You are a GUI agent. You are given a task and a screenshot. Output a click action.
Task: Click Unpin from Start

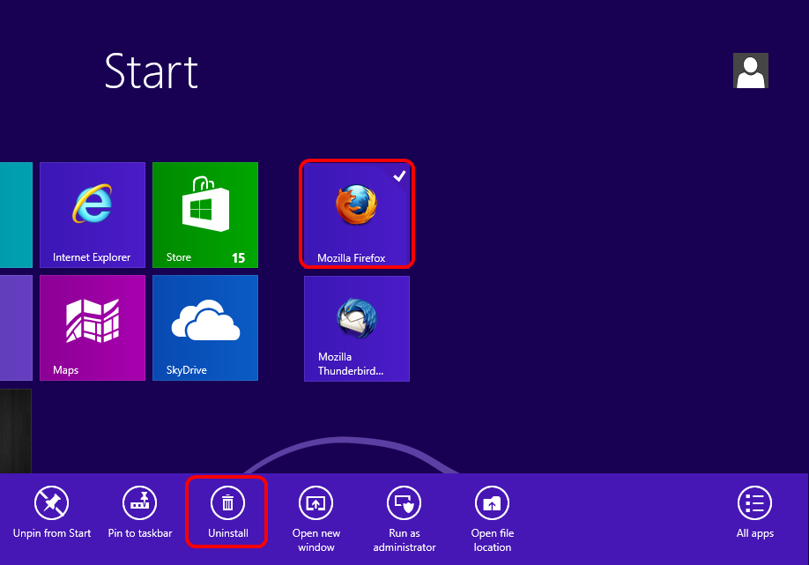[52, 512]
